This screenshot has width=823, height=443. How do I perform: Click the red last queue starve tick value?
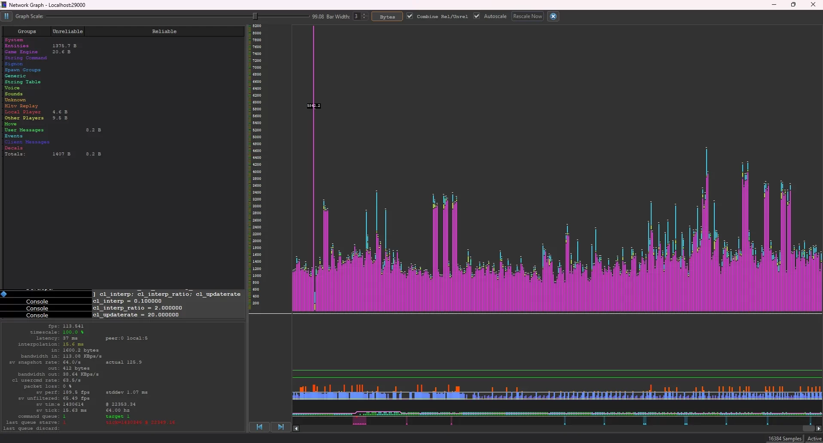pos(140,422)
